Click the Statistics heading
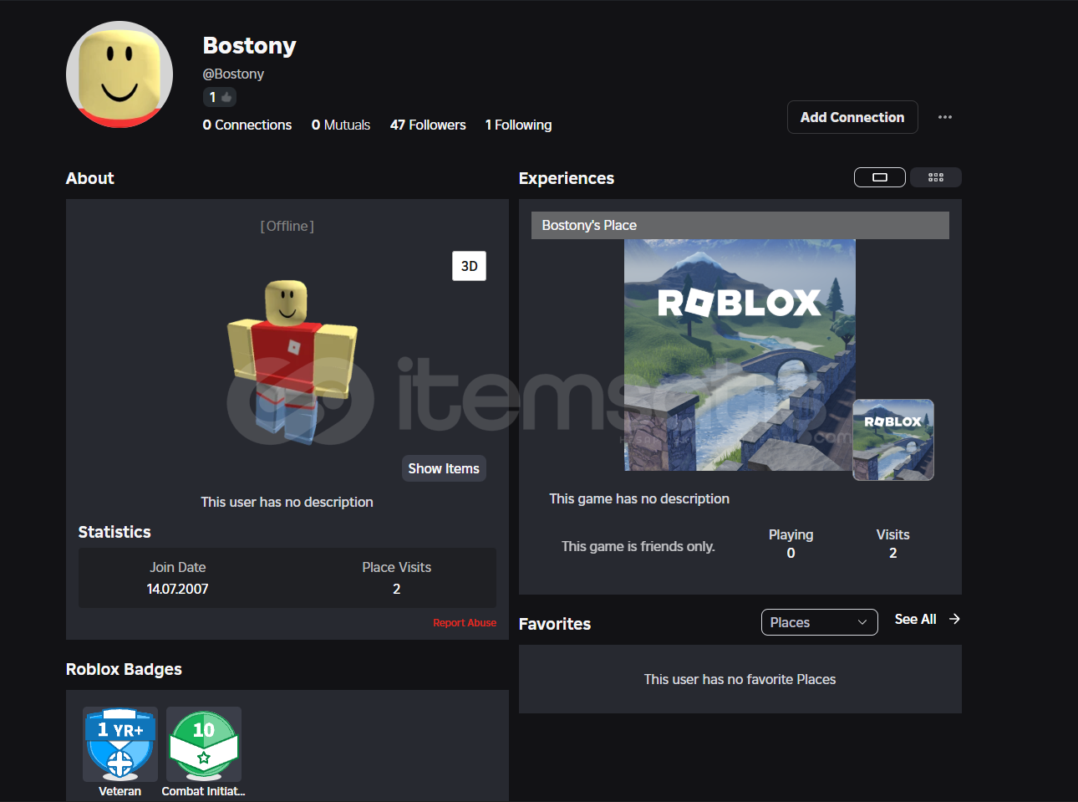The width and height of the screenshot is (1078, 802). [114, 532]
